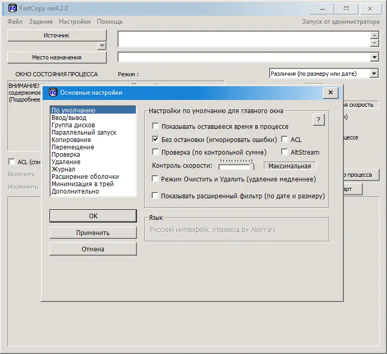The width and height of the screenshot is (387, 354).
Task: Enable Проверка (по контрольной сумме)
Action: pos(155,152)
